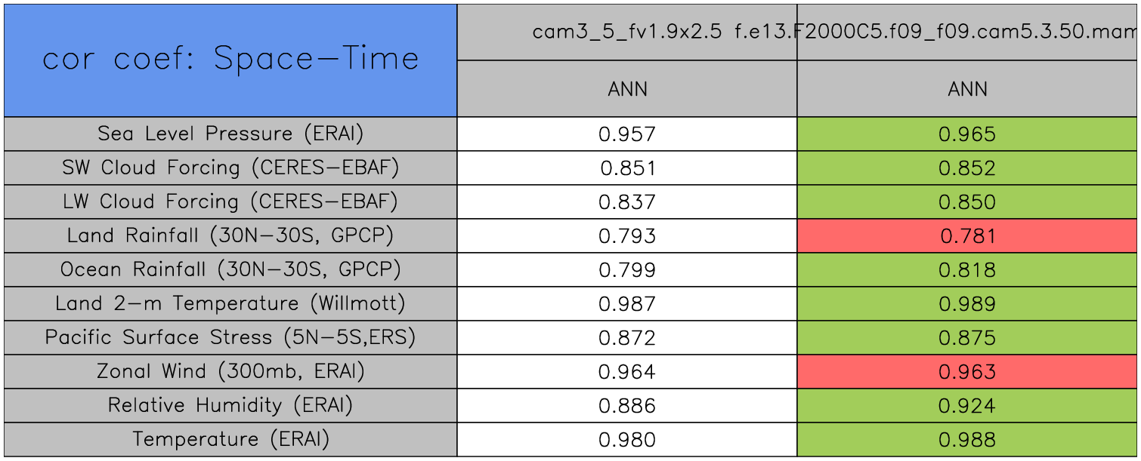Viewport: 1141px width, 461px height.
Task: Click the Zonal Wind (300mb, ERAI) label
Action: [x=230, y=372]
